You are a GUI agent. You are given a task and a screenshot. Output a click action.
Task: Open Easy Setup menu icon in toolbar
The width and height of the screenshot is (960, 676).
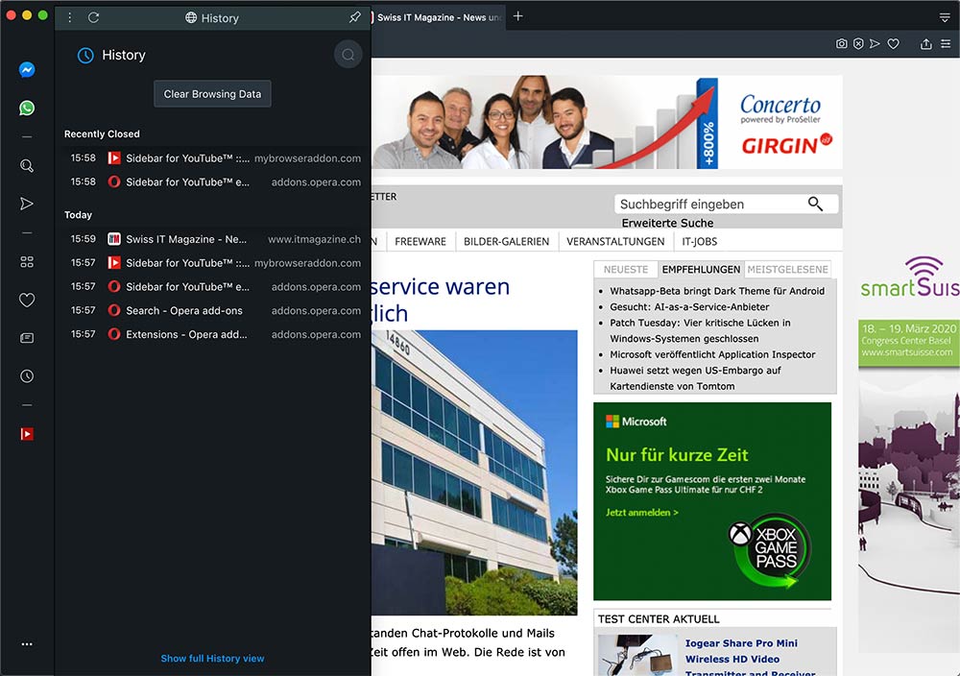pyautogui.click(x=946, y=43)
